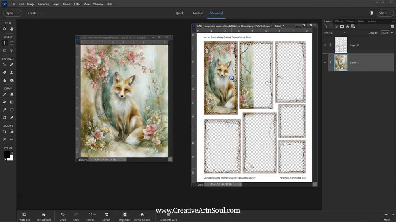Open the Enhance menu

pos(44,4)
